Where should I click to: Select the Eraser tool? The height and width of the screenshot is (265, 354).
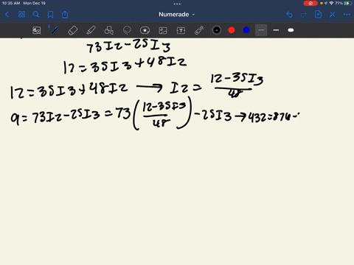click(x=73, y=30)
